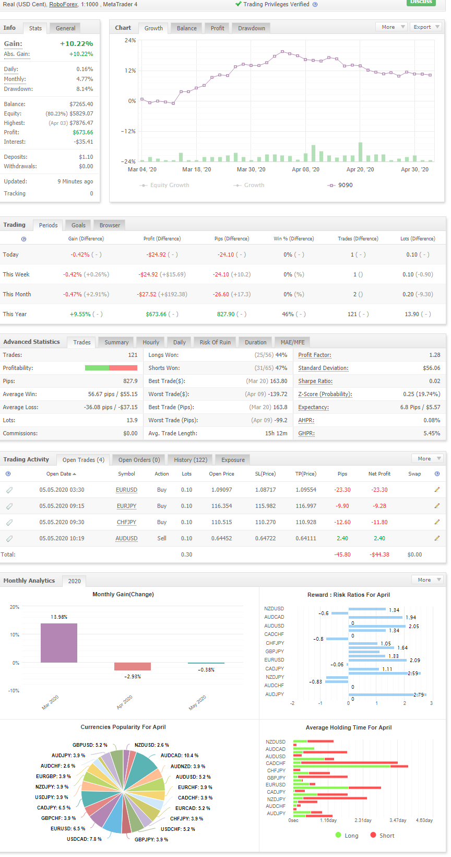
Task: Open the RoboForex broker link
Action: pos(64,4)
